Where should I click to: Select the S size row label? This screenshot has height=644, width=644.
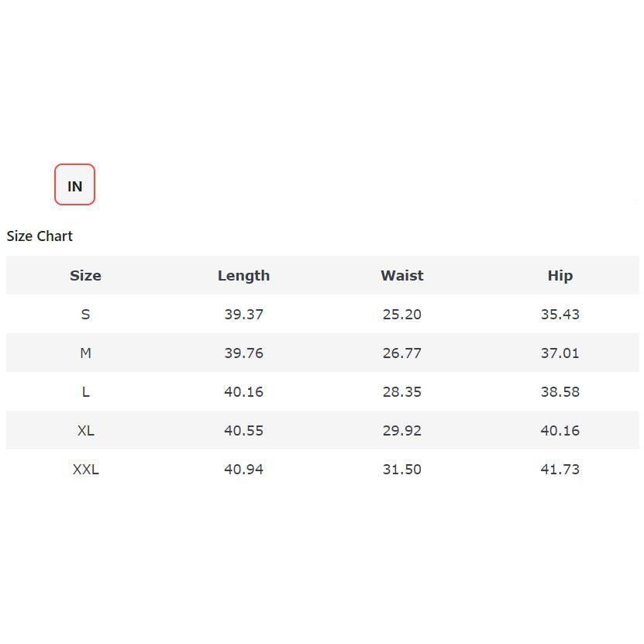tap(85, 315)
